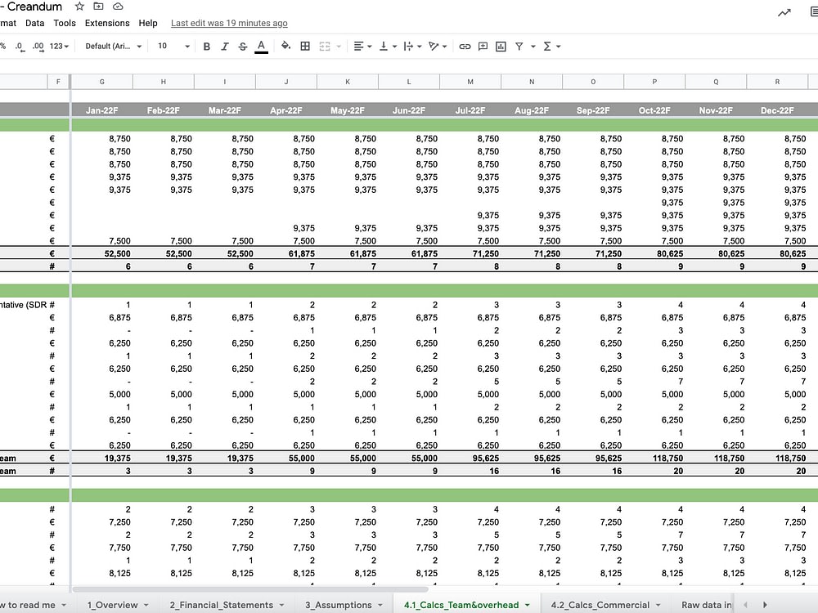The image size is (818, 613).
Task: Open horizontal align options
Action: coord(362,47)
